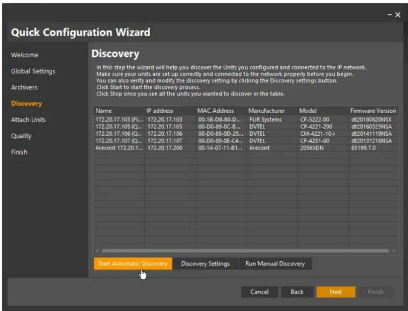
Task: Run Manual Discovery
Action: 275,264
